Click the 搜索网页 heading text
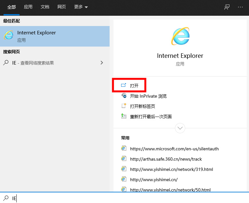This screenshot has height=203, width=249. [12, 52]
